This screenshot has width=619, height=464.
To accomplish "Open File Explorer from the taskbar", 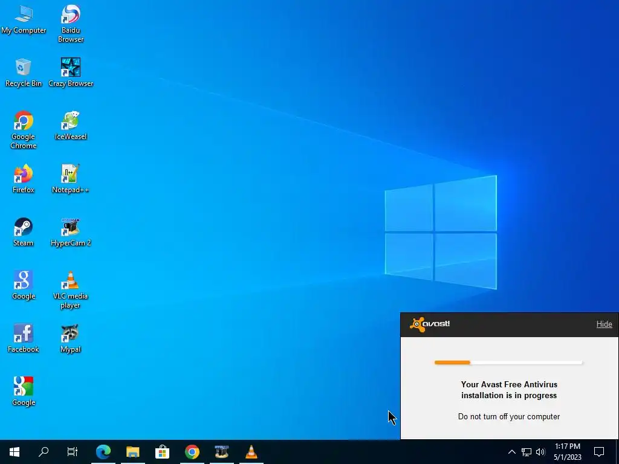I will click(x=133, y=452).
